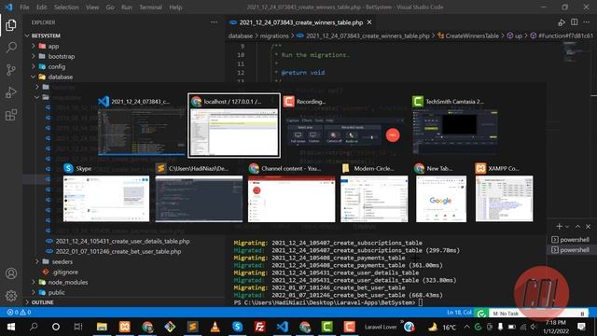This screenshot has height=336, width=597.
Task: Click the CreateWinnersTable breadcrumb segment
Action: point(472,35)
